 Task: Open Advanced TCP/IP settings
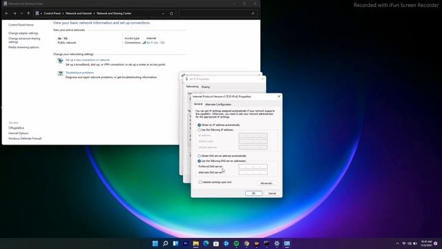coord(267,183)
